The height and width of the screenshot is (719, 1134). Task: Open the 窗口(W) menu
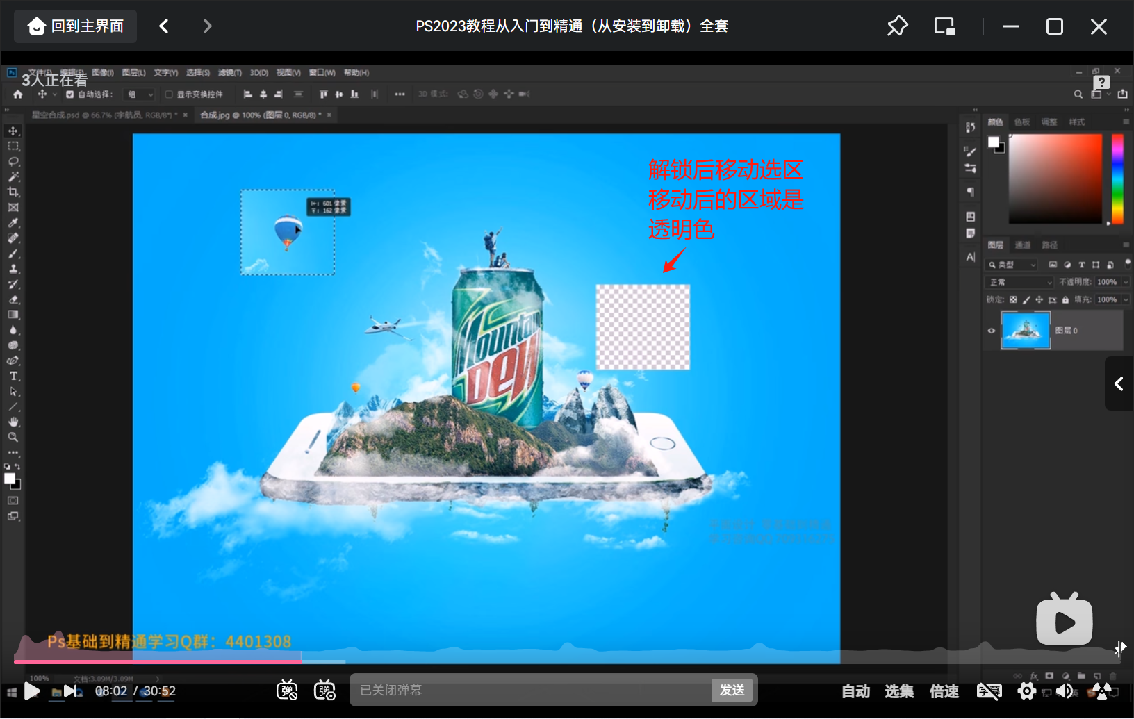pyautogui.click(x=322, y=72)
